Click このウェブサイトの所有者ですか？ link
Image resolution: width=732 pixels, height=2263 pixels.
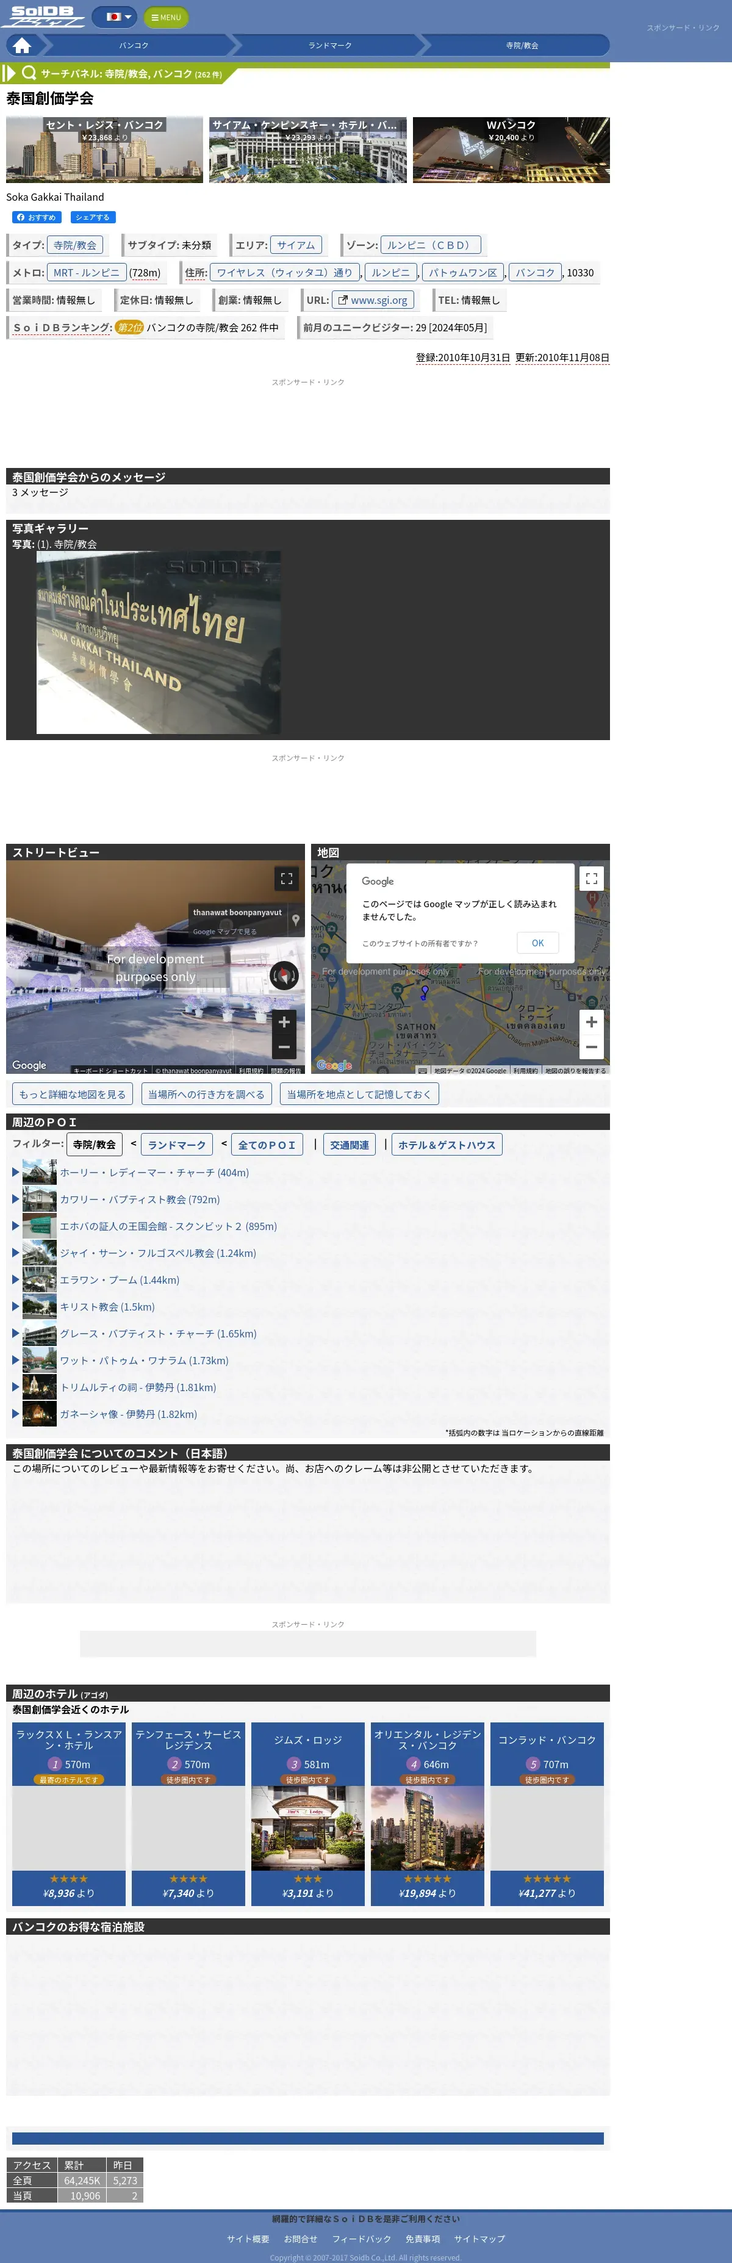tap(420, 943)
